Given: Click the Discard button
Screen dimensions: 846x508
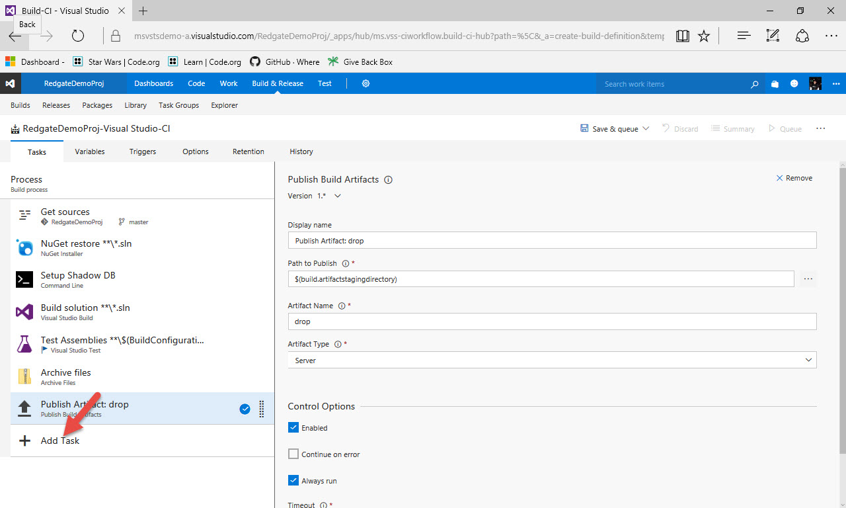Looking at the screenshot, I should [680, 129].
